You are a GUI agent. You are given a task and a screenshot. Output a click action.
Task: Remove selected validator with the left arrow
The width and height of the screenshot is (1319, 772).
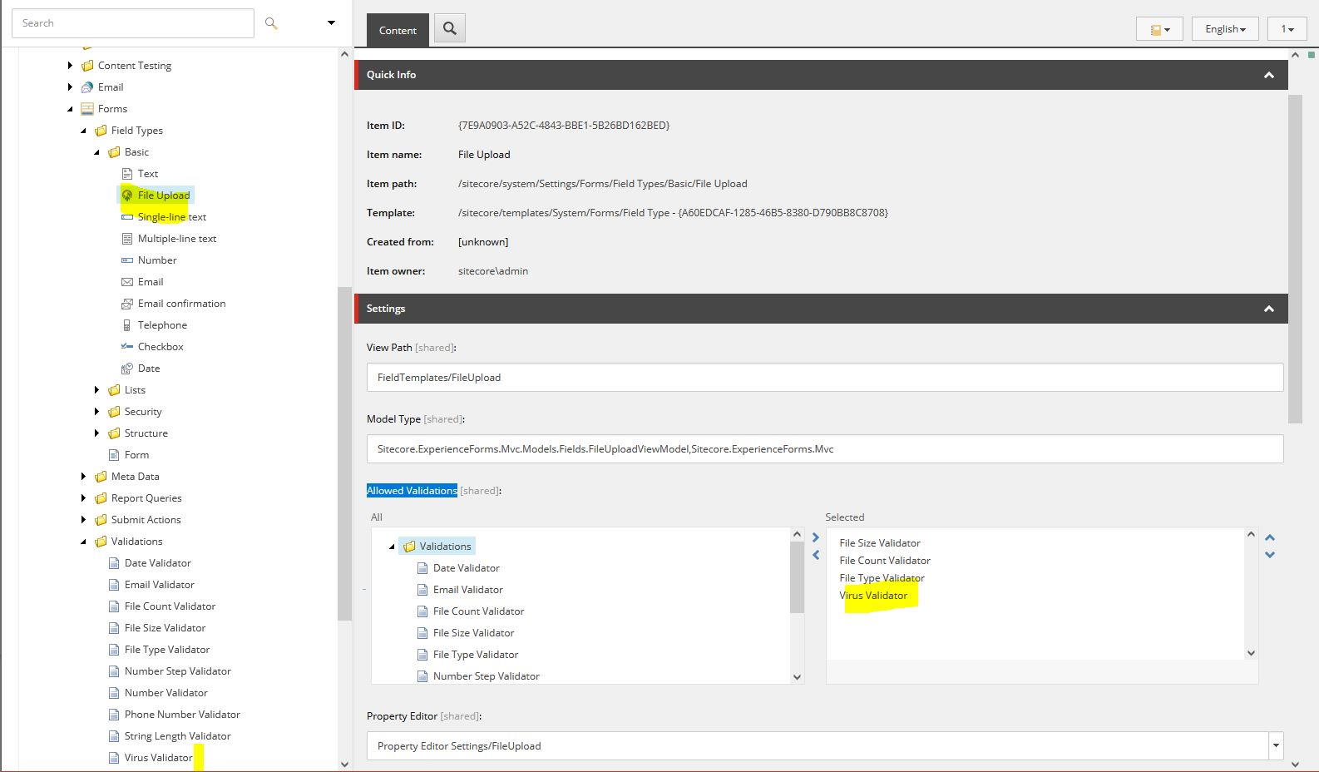pyautogui.click(x=815, y=555)
